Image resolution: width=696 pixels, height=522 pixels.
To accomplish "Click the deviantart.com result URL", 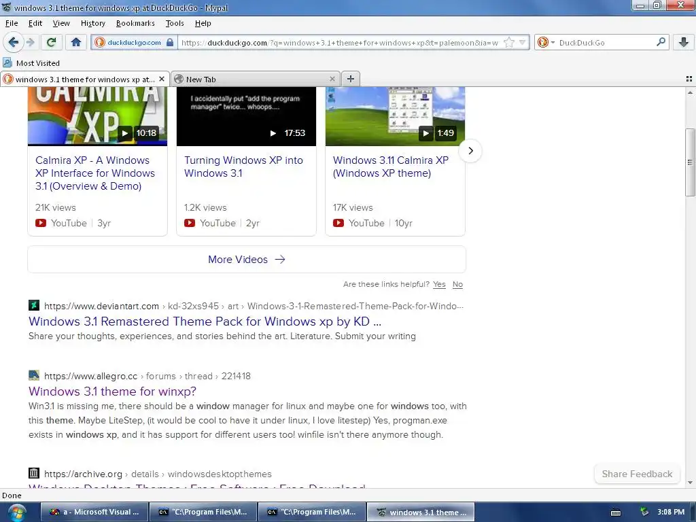I will click(x=254, y=306).
